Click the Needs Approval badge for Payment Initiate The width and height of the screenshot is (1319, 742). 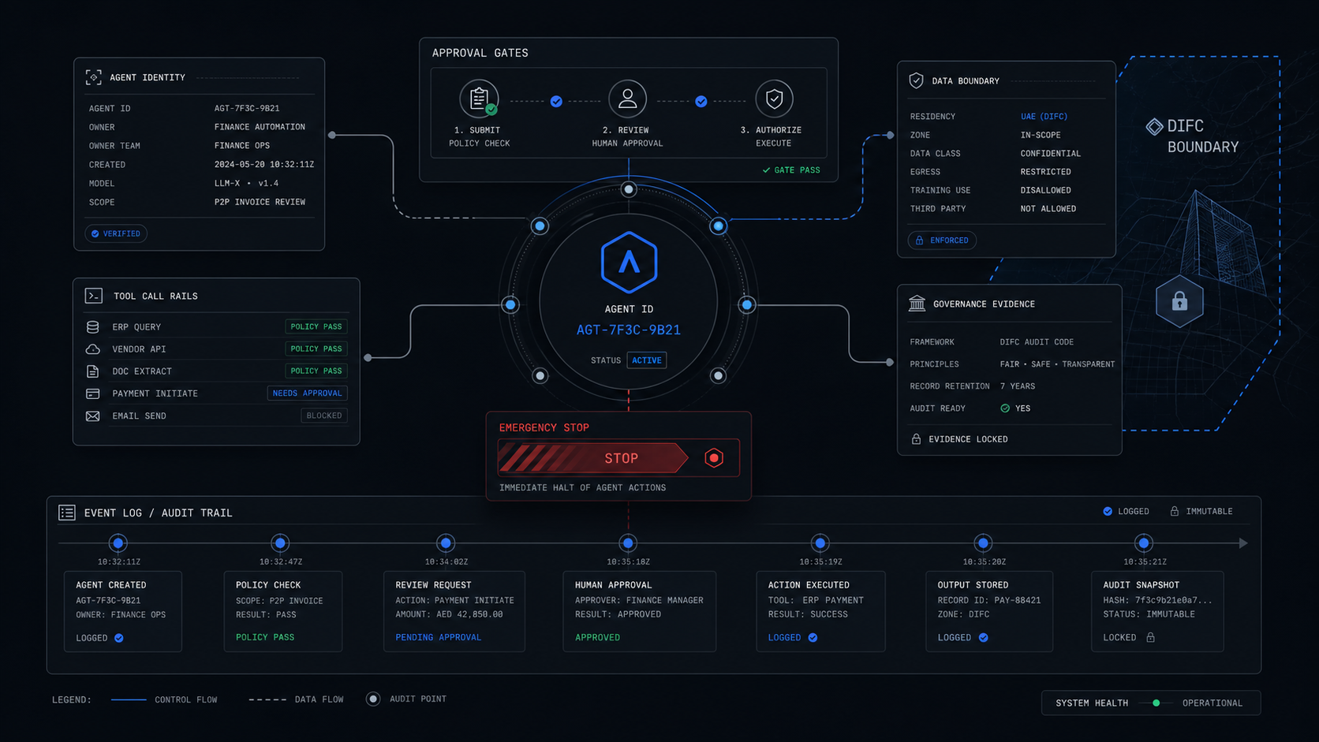(308, 393)
